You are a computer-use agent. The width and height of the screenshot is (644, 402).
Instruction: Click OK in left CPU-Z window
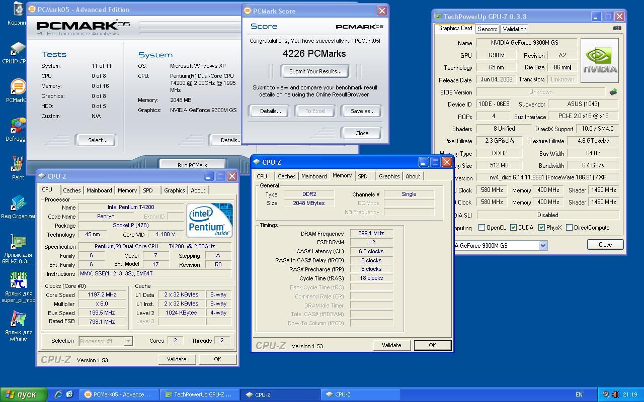point(217,359)
